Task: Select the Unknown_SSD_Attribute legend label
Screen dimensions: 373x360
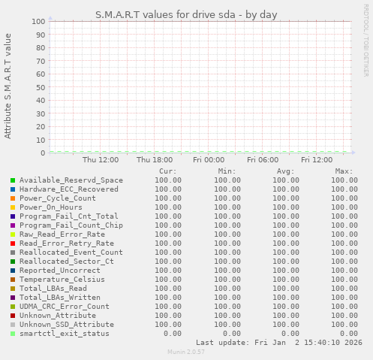Action: (67, 325)
